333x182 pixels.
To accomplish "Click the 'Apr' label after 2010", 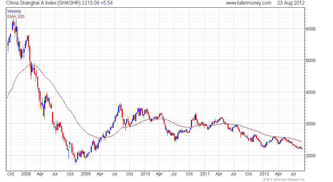I will 159,174.
